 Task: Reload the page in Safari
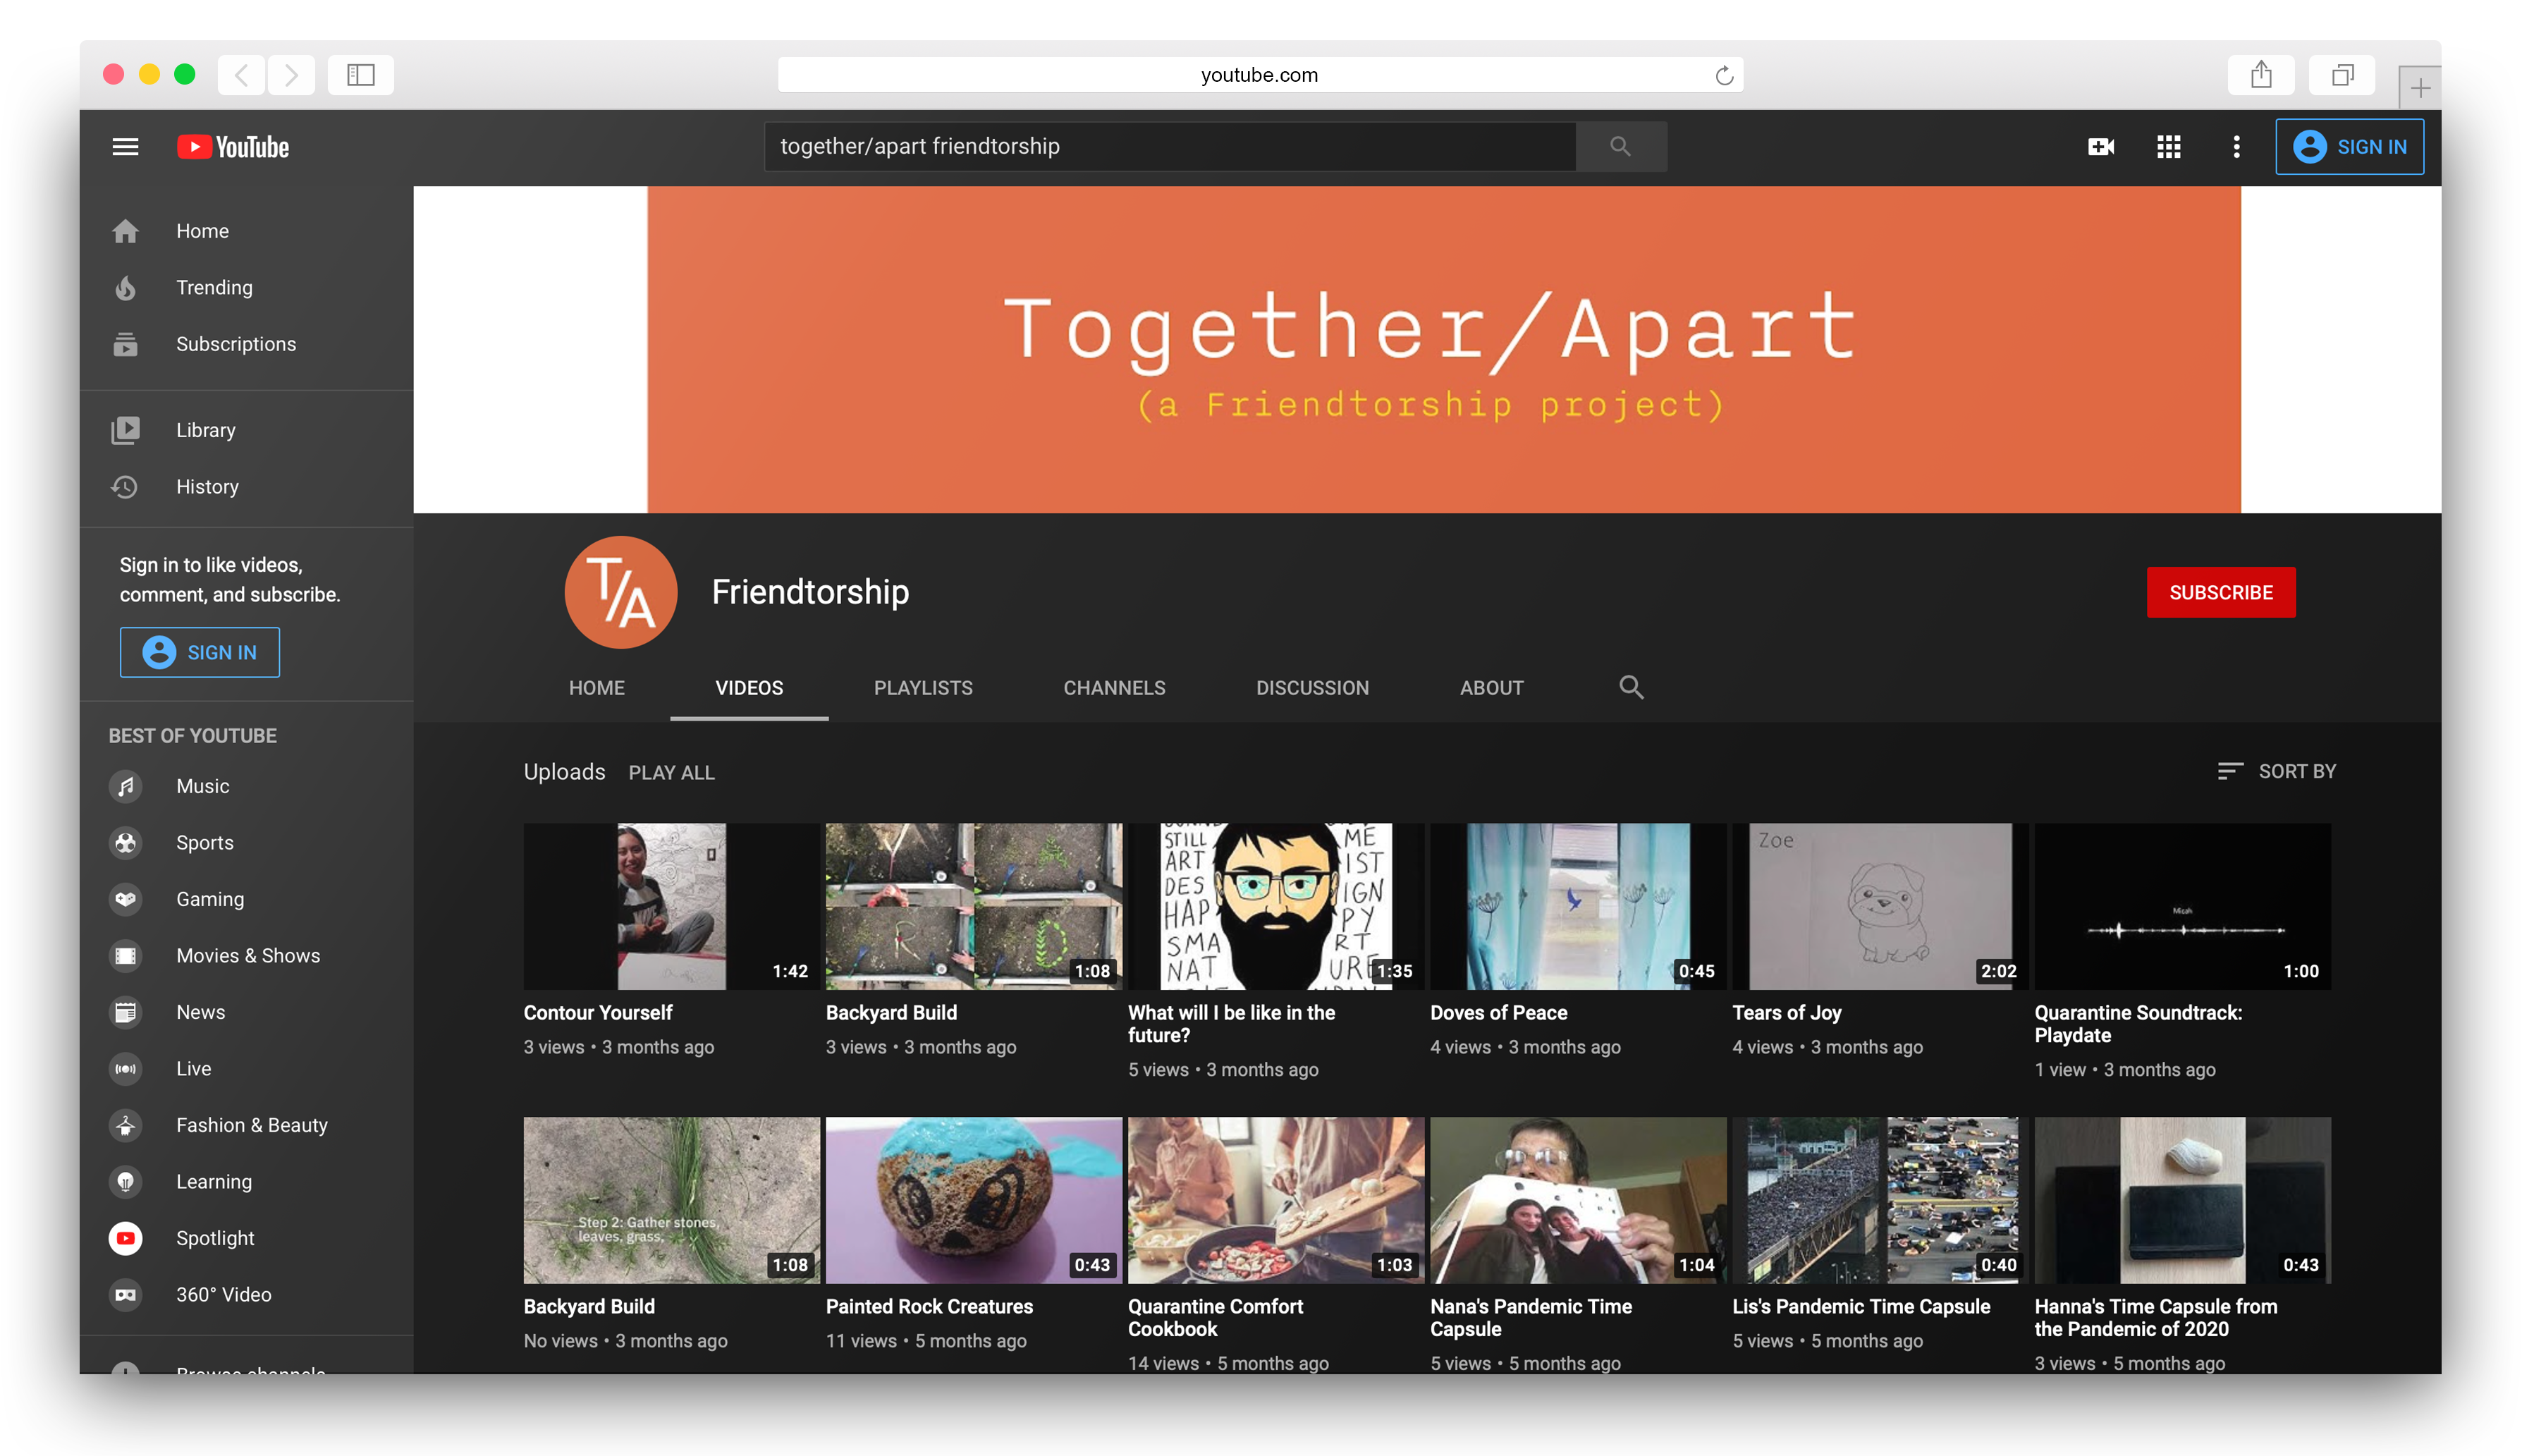pos(1724,75)
